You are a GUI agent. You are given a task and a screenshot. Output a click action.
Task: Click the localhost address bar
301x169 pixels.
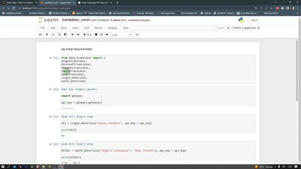[x=135, y=8]
